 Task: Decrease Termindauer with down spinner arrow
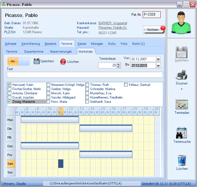coord(118,67)
